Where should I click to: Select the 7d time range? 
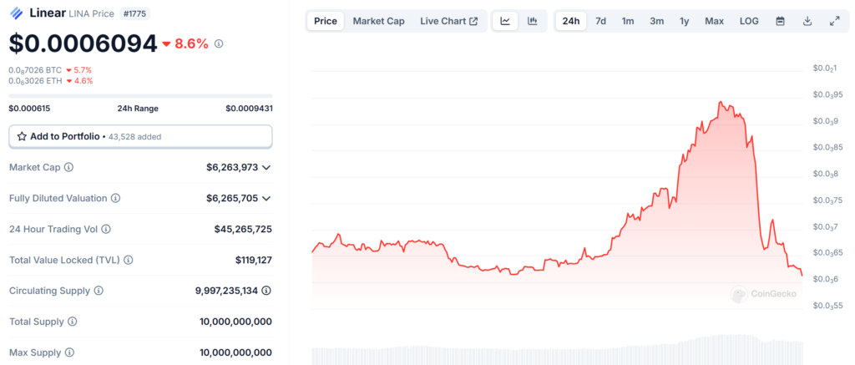tap(600, 21)
